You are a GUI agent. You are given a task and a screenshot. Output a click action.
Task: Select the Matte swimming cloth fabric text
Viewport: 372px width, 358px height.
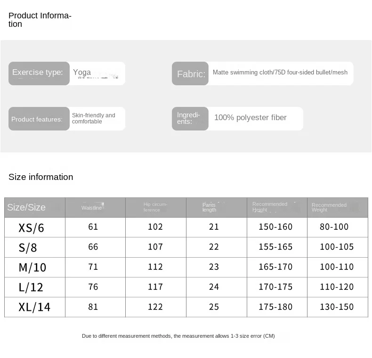point(280,73)
